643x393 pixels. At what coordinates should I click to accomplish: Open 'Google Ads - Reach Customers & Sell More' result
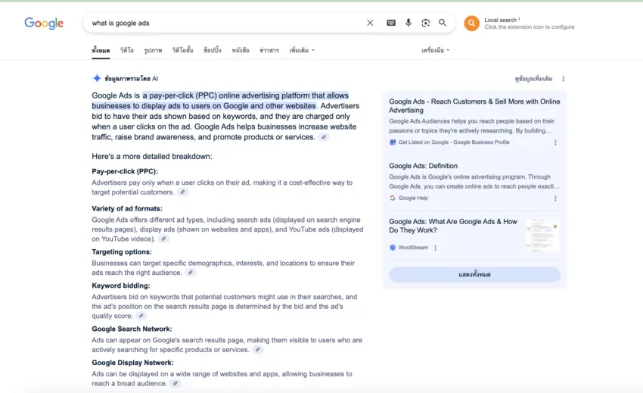click(x=474, y=105)
